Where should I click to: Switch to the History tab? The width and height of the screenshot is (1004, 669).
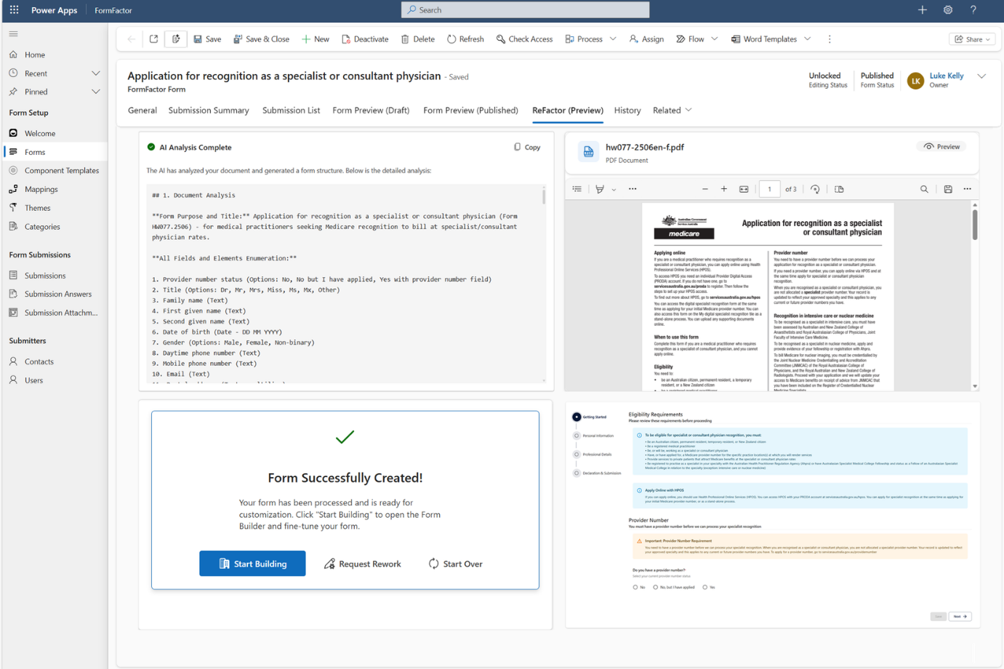pos(627,111)
